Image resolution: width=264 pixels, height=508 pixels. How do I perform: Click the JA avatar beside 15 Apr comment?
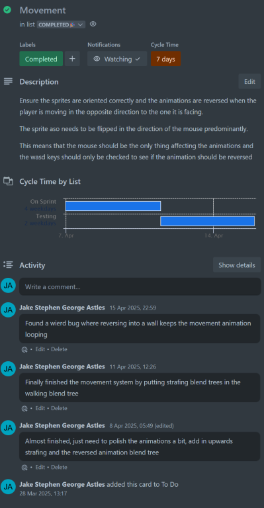[8, 310]
